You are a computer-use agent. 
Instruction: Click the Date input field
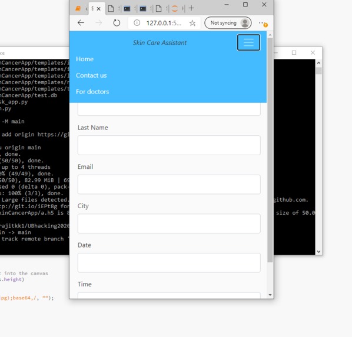pos(169,263)
